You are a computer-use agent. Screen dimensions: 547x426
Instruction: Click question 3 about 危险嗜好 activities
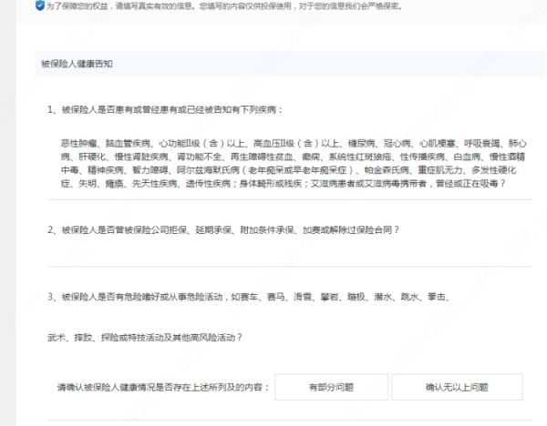pos(250,297)
